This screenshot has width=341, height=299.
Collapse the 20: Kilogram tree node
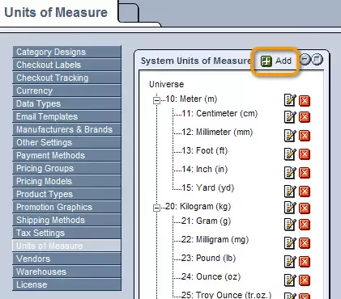pyautogui.click(x=156, y=208)
